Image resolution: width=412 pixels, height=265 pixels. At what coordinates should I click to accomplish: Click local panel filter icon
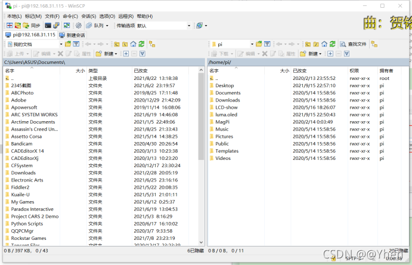(x=76, y=44)
